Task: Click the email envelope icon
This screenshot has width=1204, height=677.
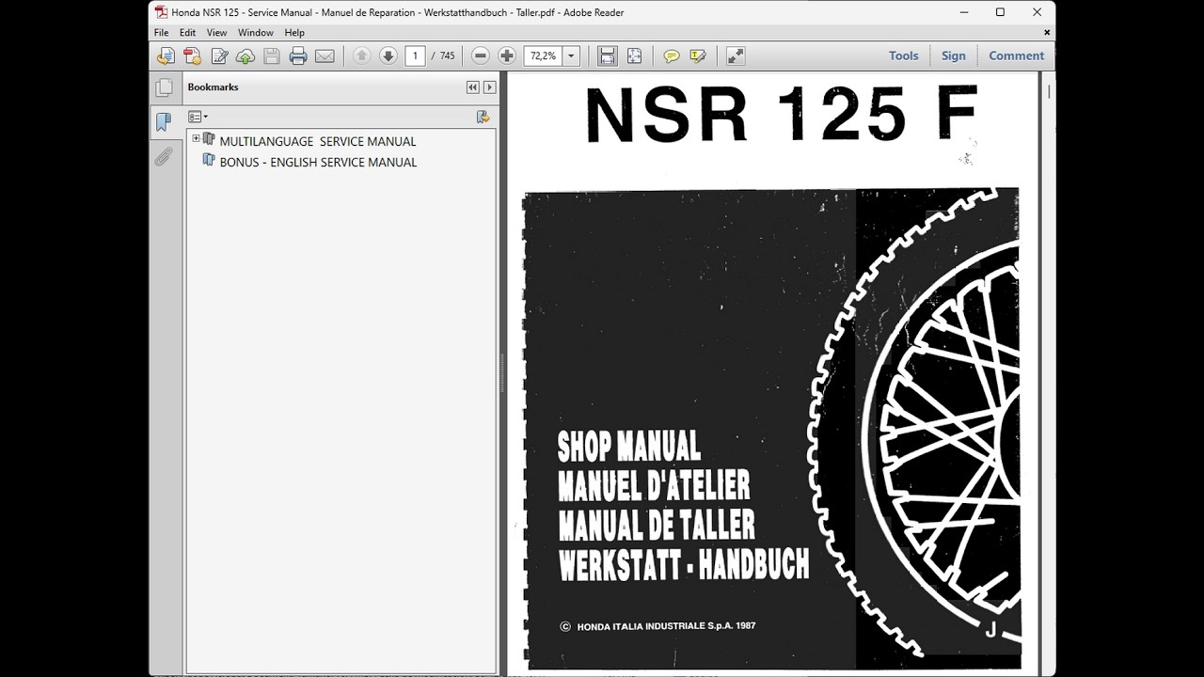Action: pos(325,56)
